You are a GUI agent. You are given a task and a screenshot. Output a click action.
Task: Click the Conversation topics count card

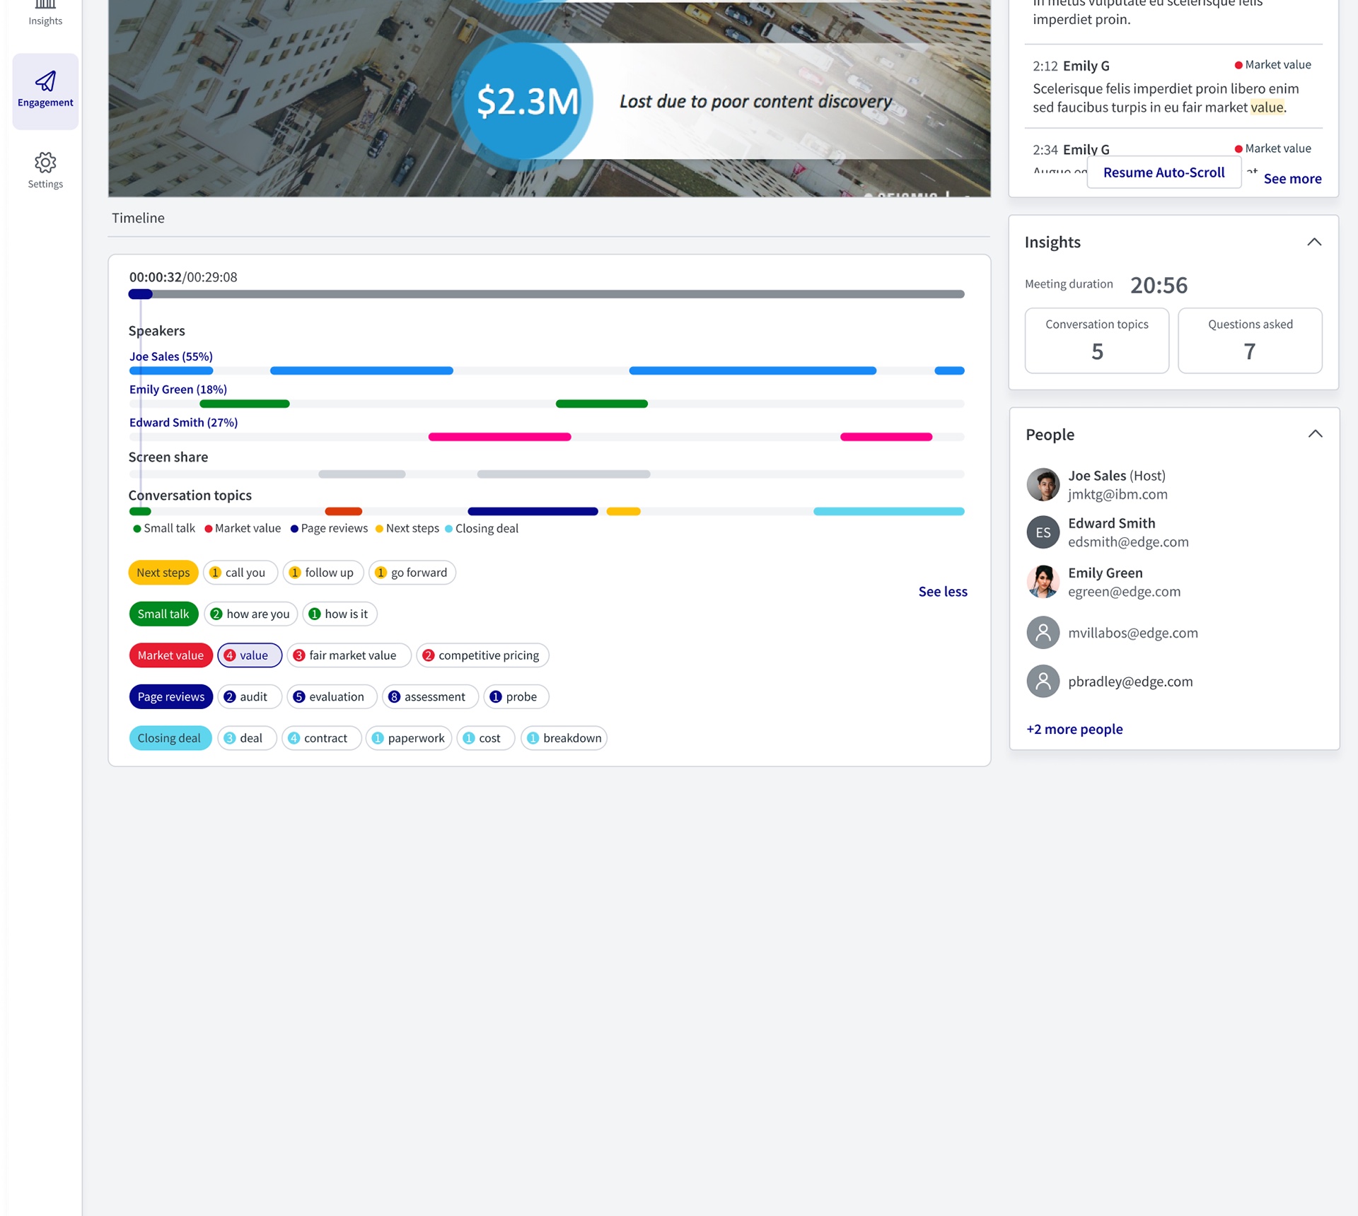point(1096,340)
